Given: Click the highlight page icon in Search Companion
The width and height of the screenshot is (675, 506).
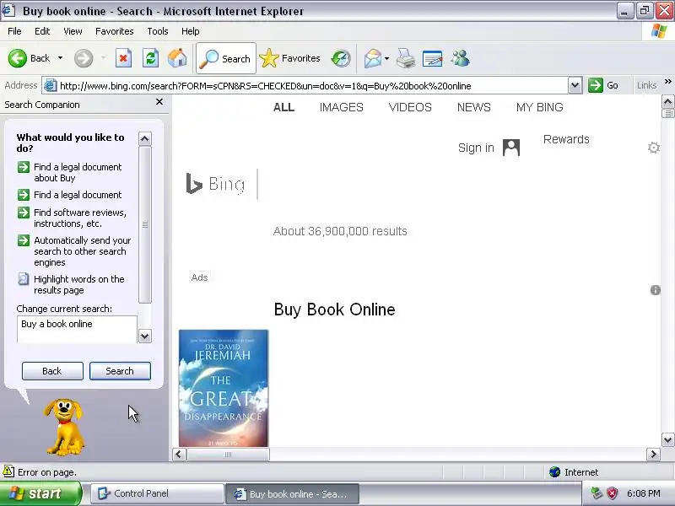Looking at the screenshot, I should pyautogui.click(x=24, y=279).
